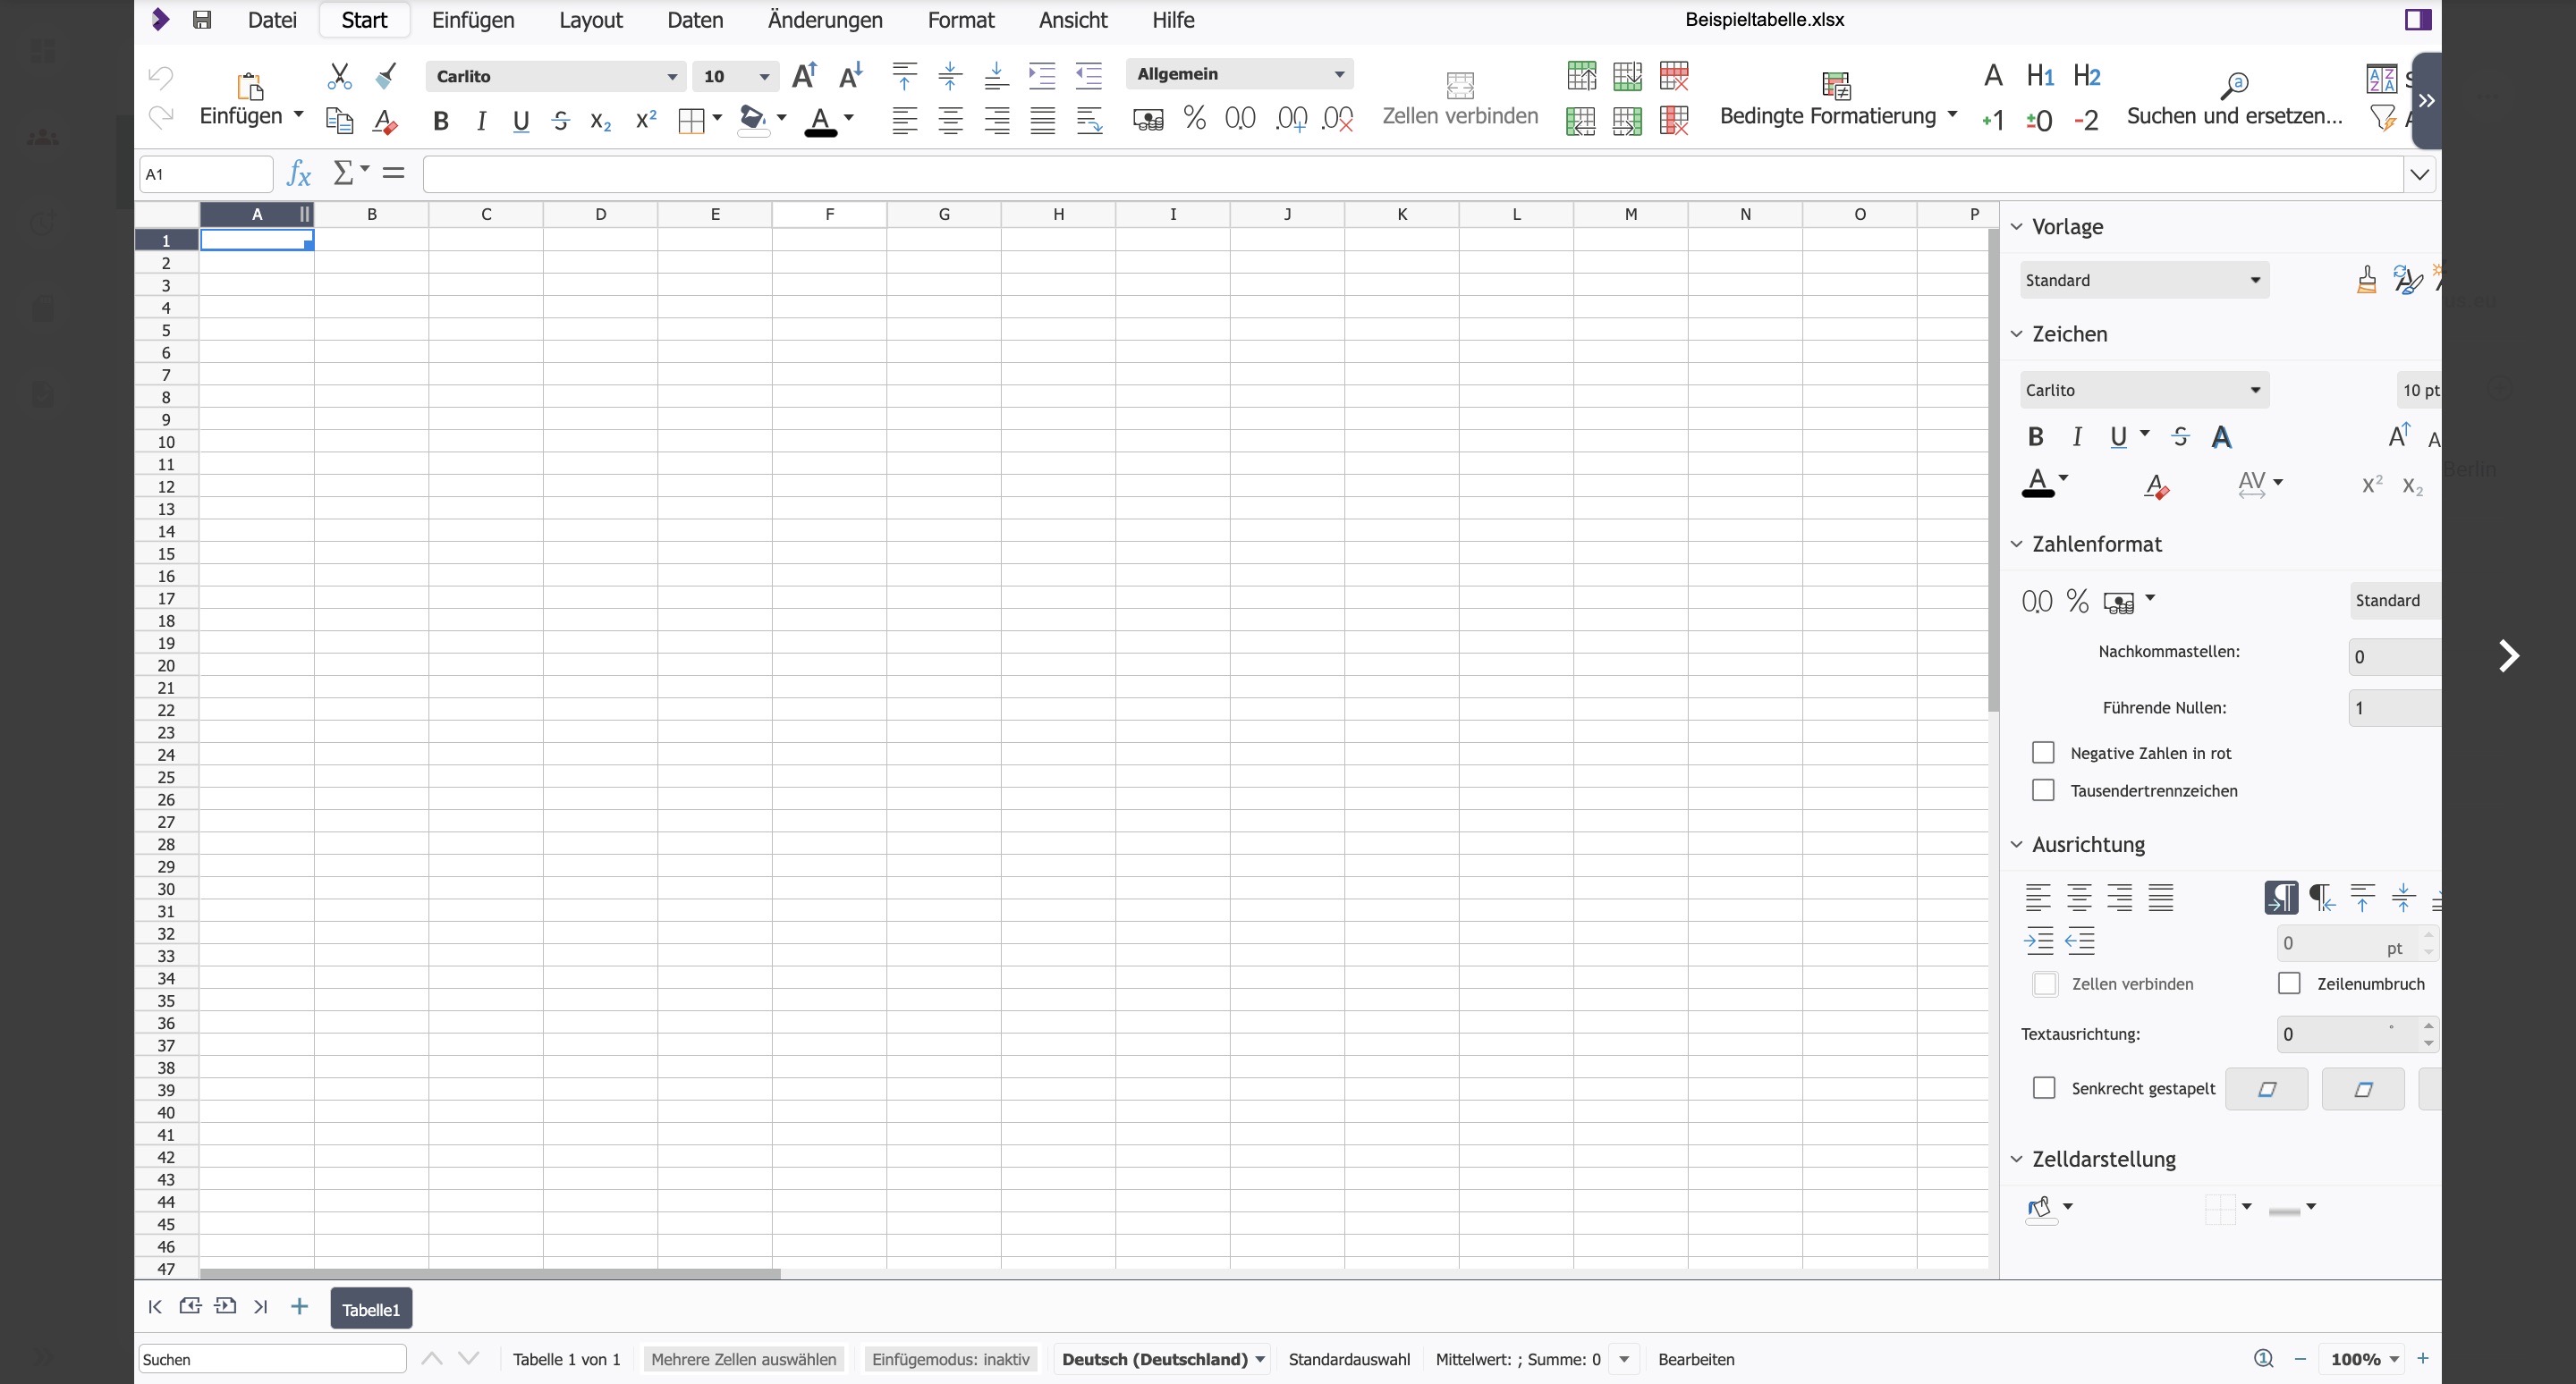Click the zoom in plus button
Screen dimensions: 2576x1384
tap(2422, 1358)
